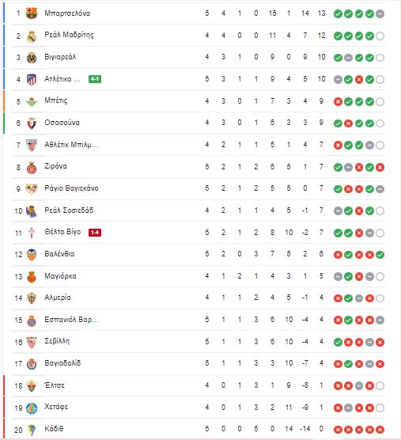
Task: Click Cádiz's first red loss indicator
Action: (x=338, y=430)
